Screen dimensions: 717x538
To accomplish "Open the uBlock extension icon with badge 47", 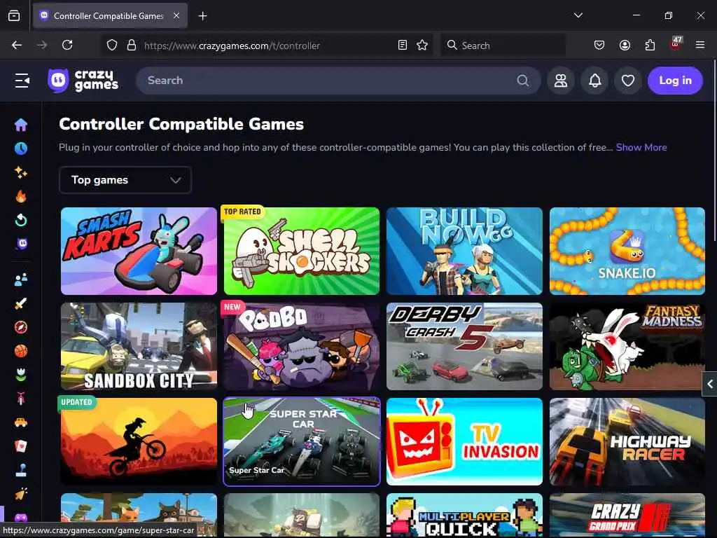I will [x=675, y=44].
